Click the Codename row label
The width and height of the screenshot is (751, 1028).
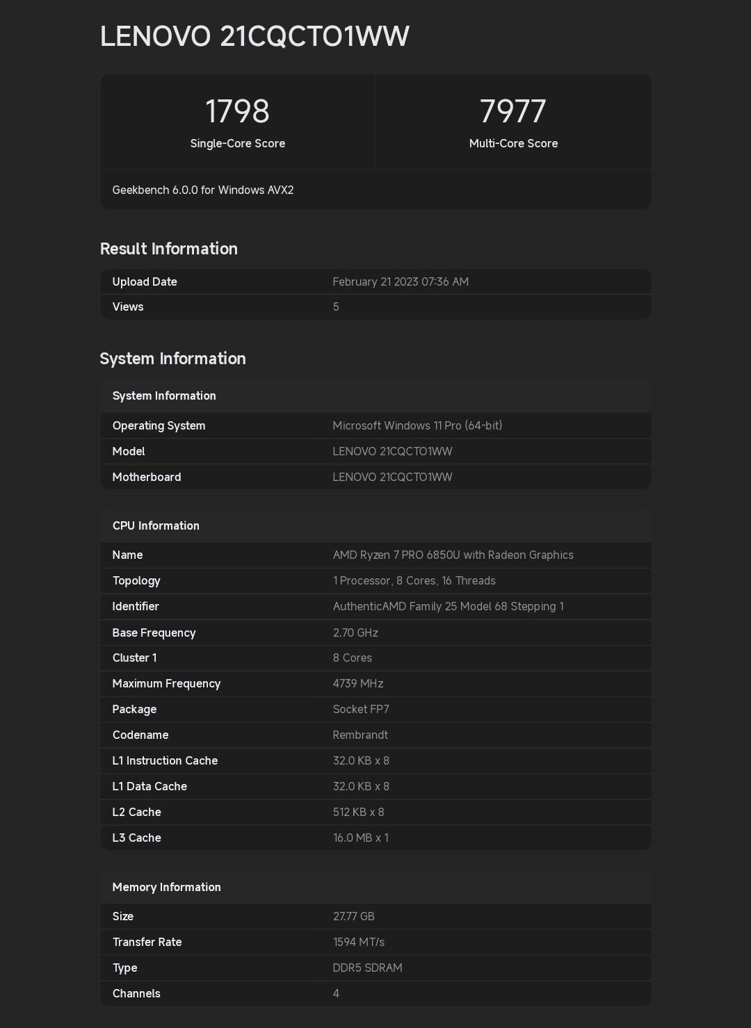pyautogui.click(x=140, y=735)
